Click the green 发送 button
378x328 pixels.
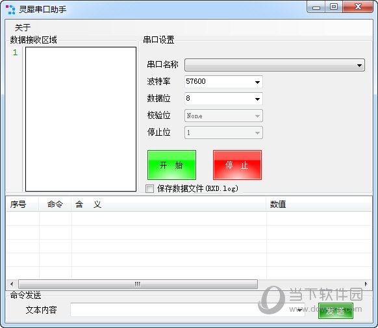point(336,311)
